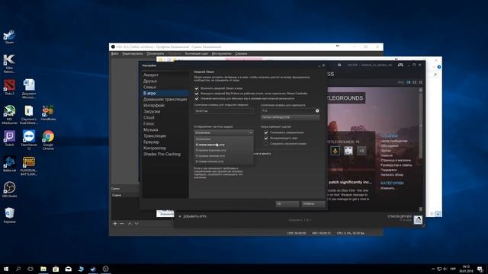Open the Killer Network desktop shortcut
This screenshot has width=488, height=274.
click(x=9, y=64)
